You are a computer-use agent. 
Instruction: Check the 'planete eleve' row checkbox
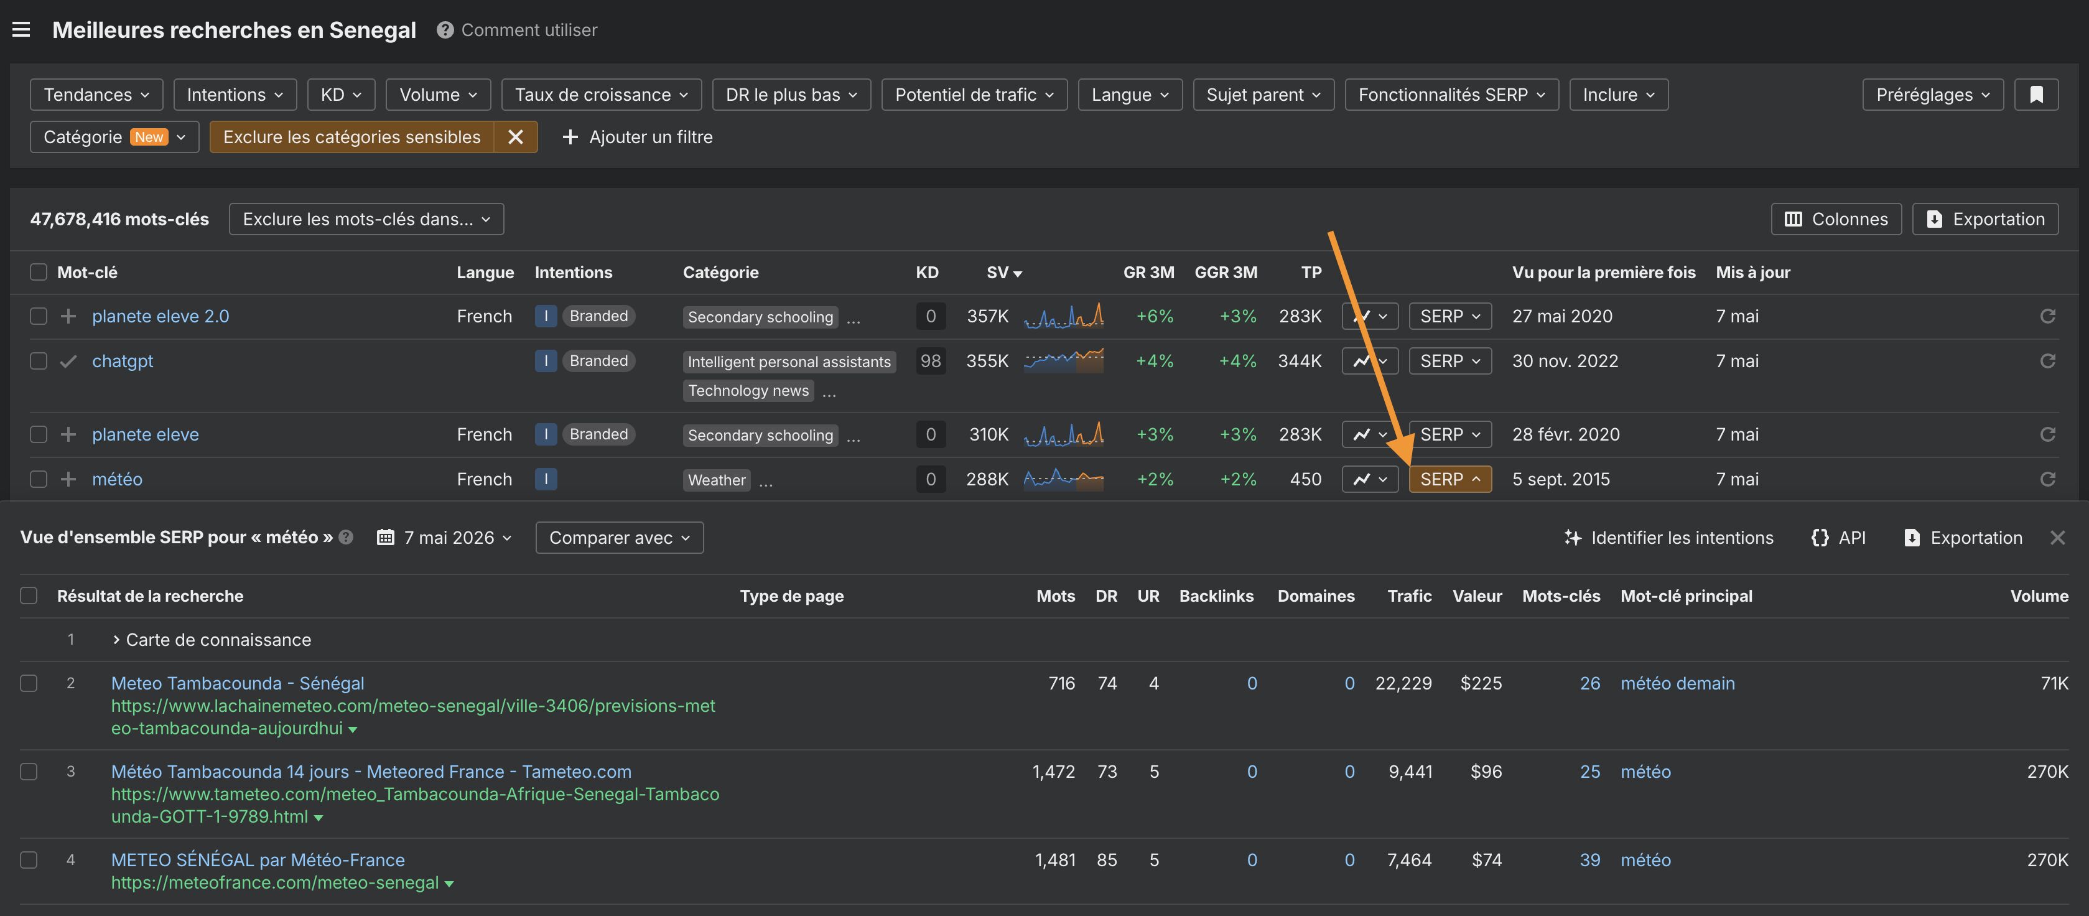click(38, 435)
